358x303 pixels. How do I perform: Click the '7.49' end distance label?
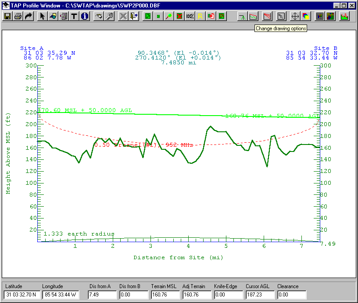click(x=328, y=244)
